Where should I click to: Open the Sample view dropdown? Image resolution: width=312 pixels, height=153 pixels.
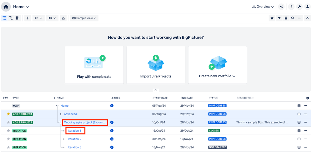[84, 18]
